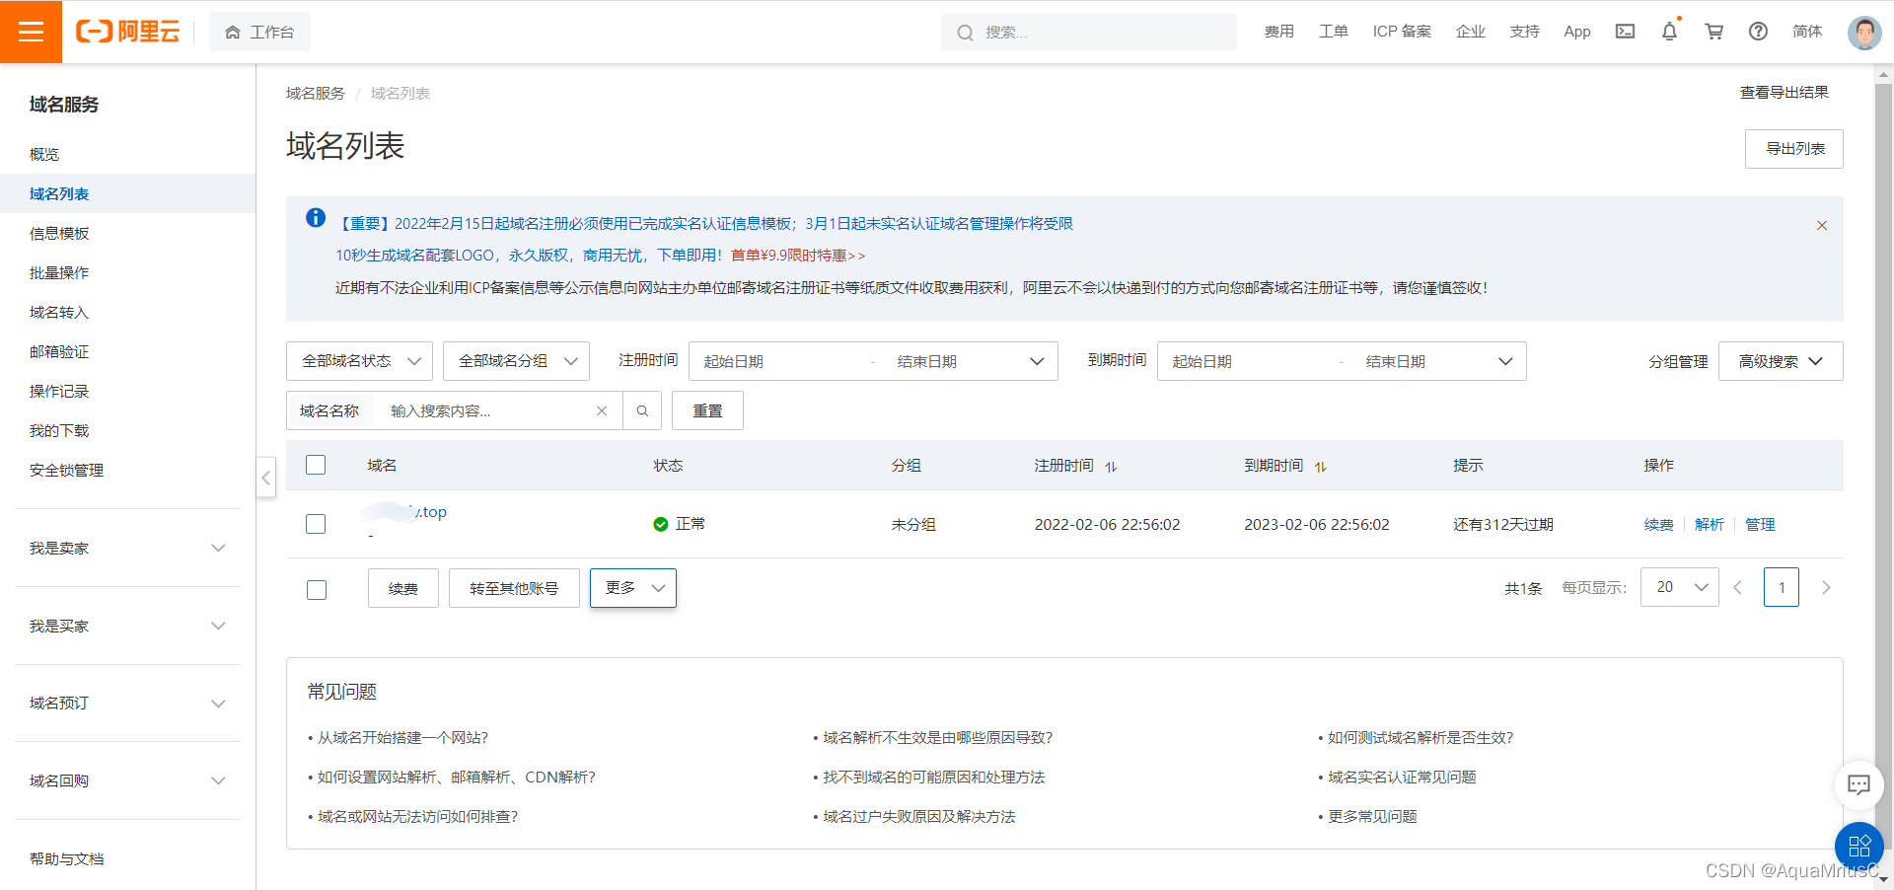Open the 高级搜索 dropdown

click(x=1781, y=361)
